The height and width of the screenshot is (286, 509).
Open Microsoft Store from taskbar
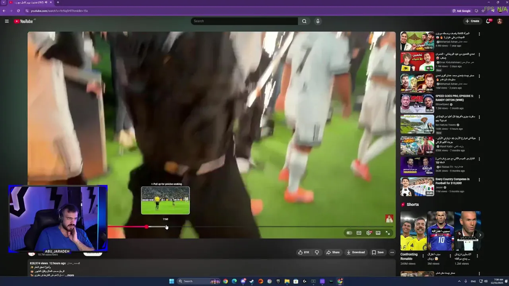coord(295,281)
